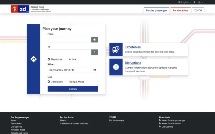Click the 'ZDiTM' footer heading
This screenshot has height=134, width=215.
[113, 117]
